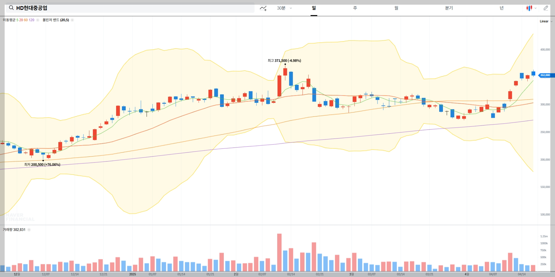Select the purple 120 moving average value
This screenshot has height=277, width=555.
tap(31, 20)
